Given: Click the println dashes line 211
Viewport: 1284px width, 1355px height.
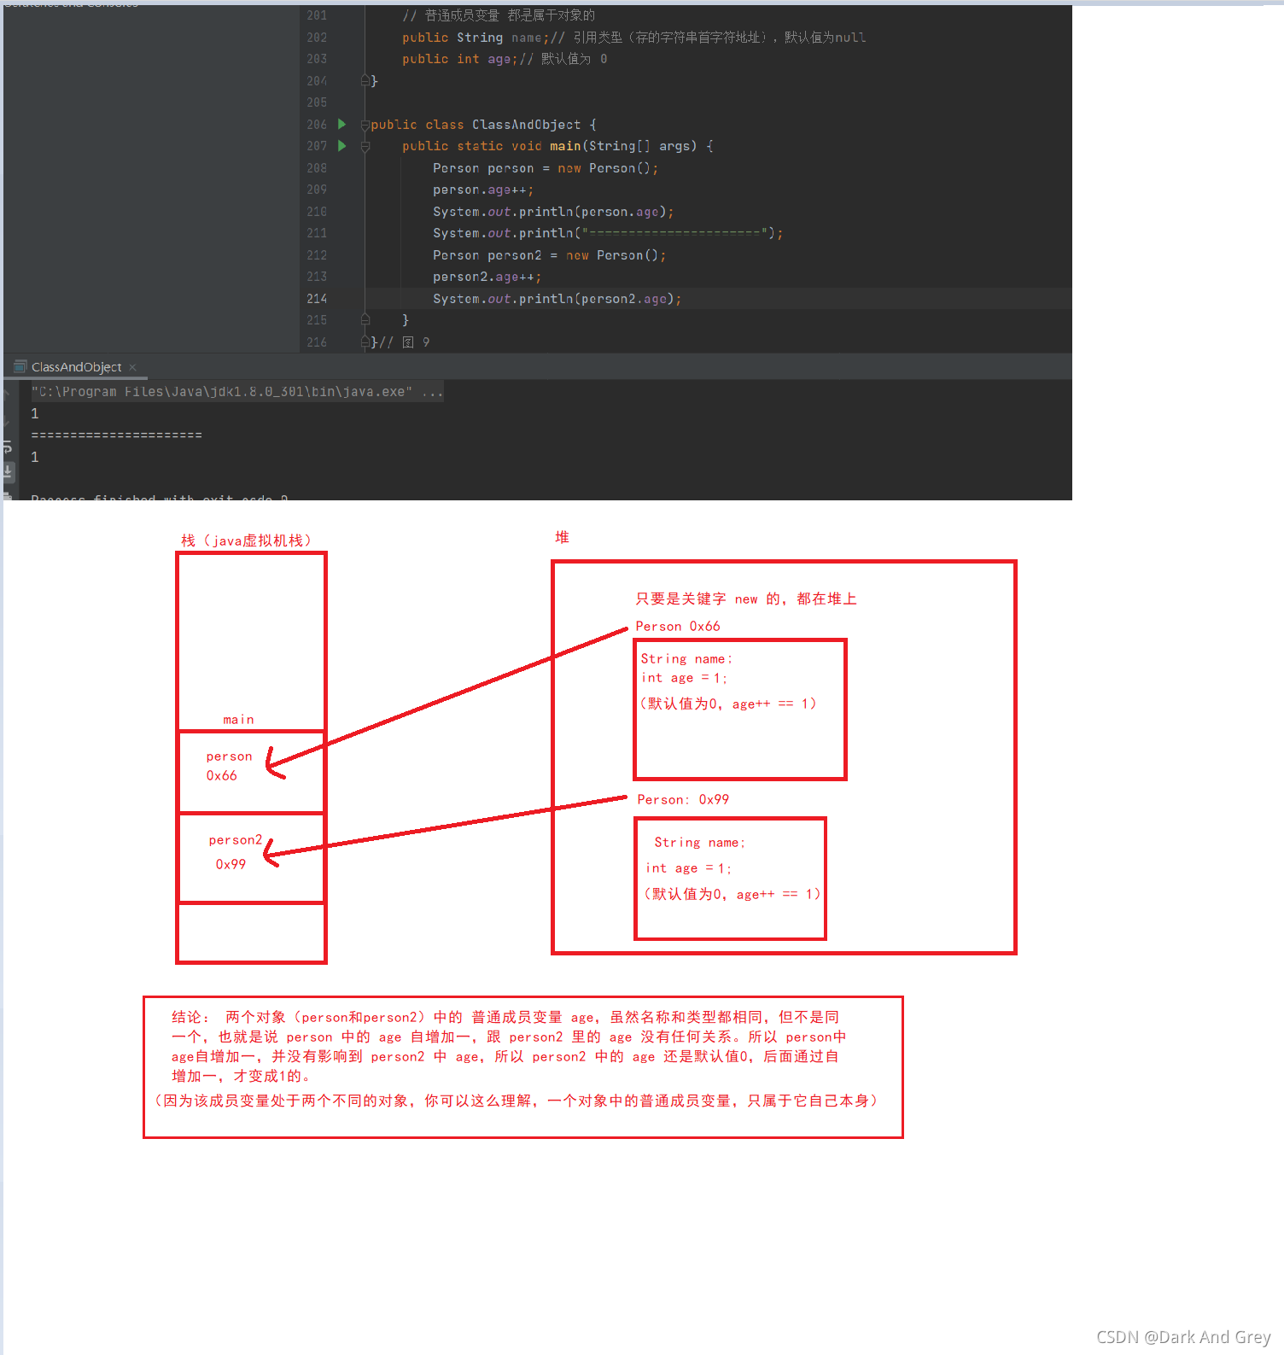Looking at the screenshot, I should (x=608, y=233).
